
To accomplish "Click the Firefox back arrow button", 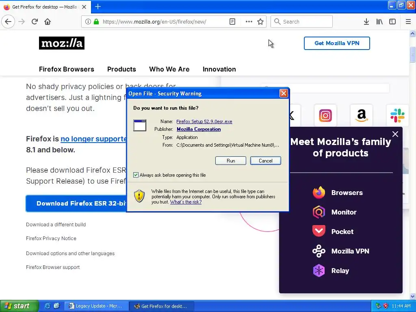I will coord(8,22).
